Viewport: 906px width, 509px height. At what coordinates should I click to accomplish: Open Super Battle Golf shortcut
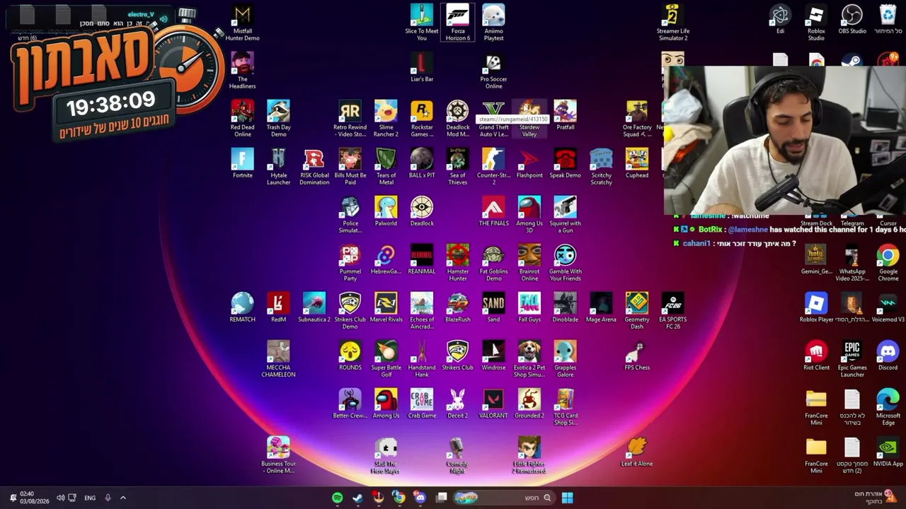click(386, 359)
